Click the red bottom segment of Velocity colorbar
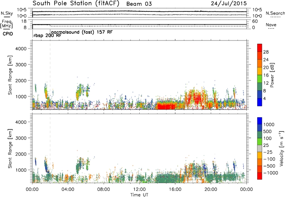Screen dimensions: 285x197 [260, 176]
